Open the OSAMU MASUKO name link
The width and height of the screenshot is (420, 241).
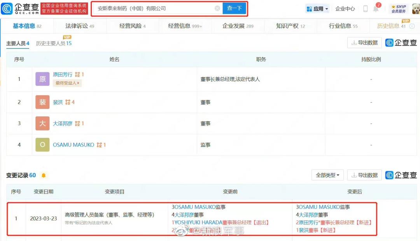(73, 145)
